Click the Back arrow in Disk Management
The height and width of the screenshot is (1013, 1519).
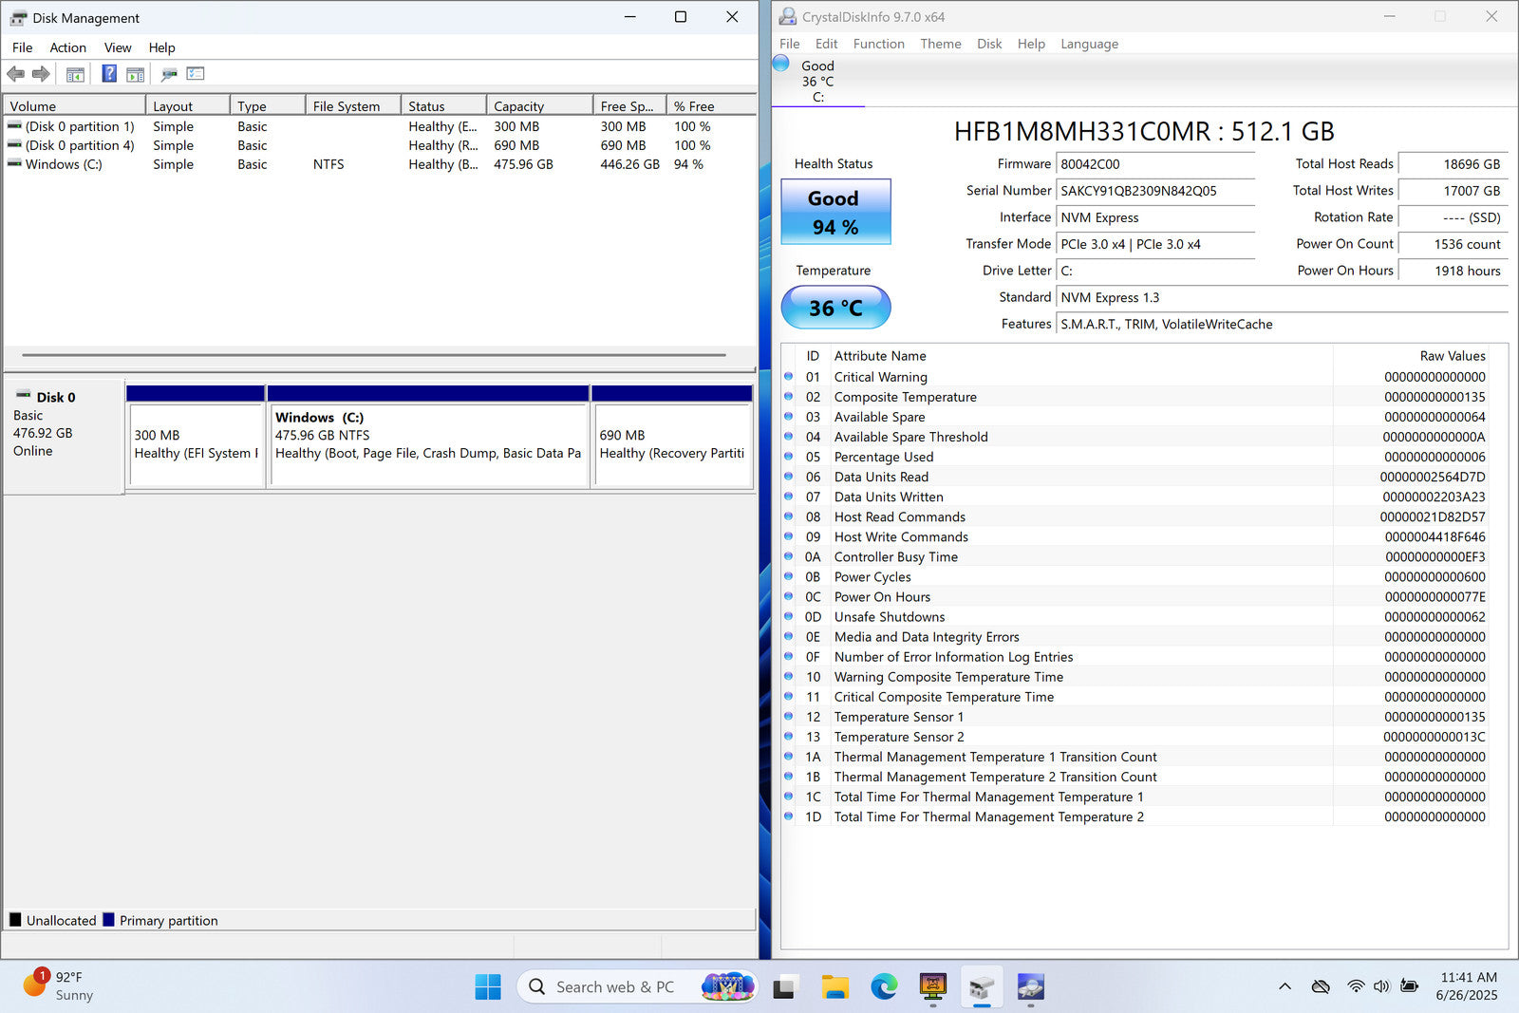coord(16,74)
